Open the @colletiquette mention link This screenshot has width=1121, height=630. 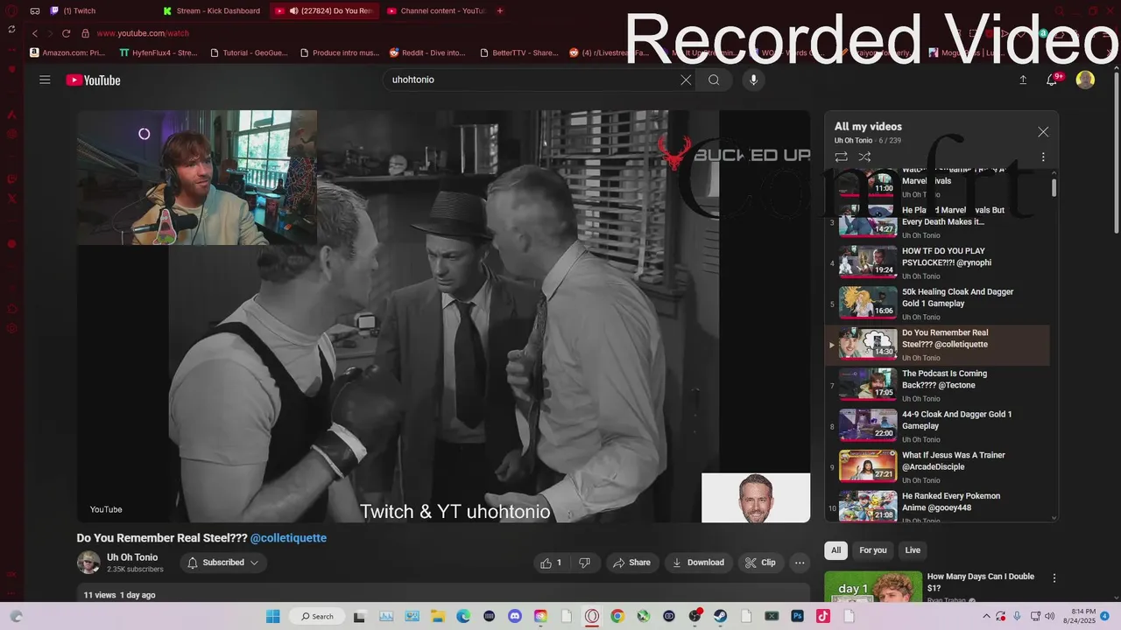(288, 538)
